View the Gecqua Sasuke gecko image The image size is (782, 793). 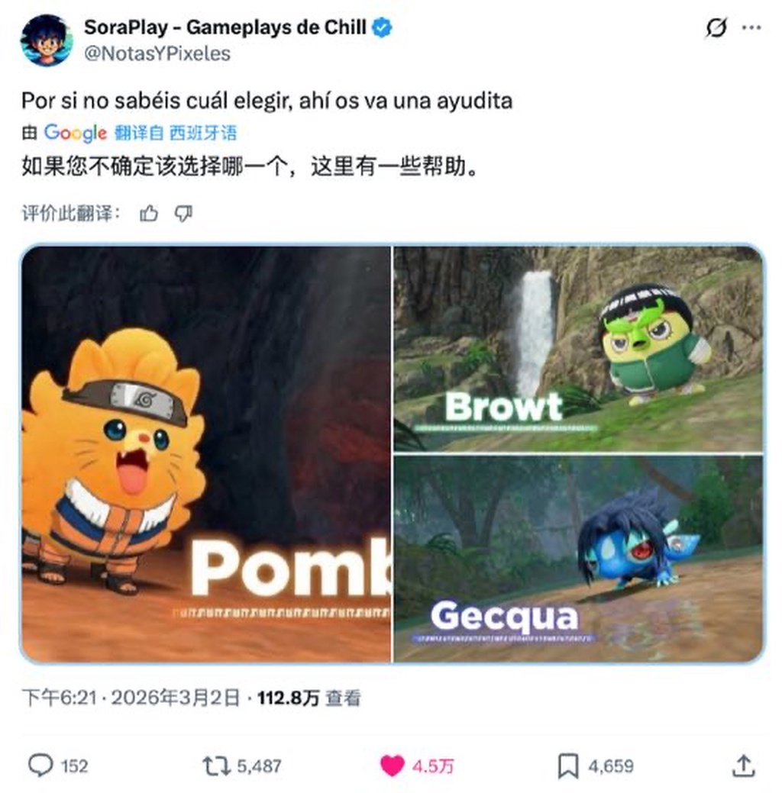578,559
